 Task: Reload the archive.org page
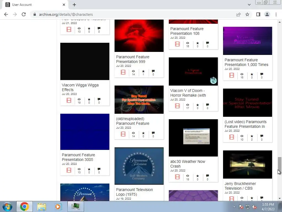point(24,14)
